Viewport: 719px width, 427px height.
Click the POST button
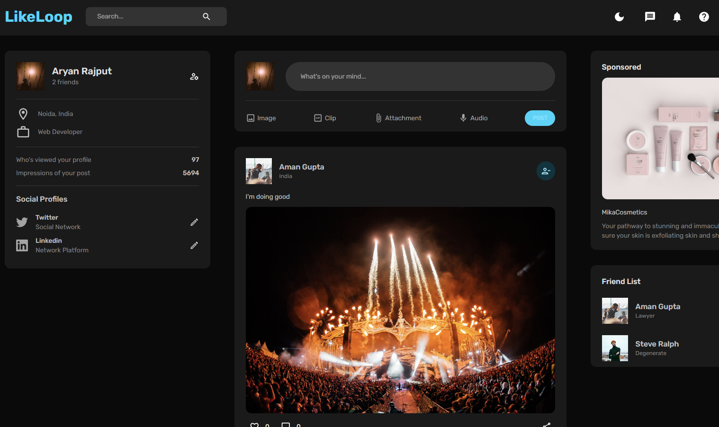pos(540,118)
